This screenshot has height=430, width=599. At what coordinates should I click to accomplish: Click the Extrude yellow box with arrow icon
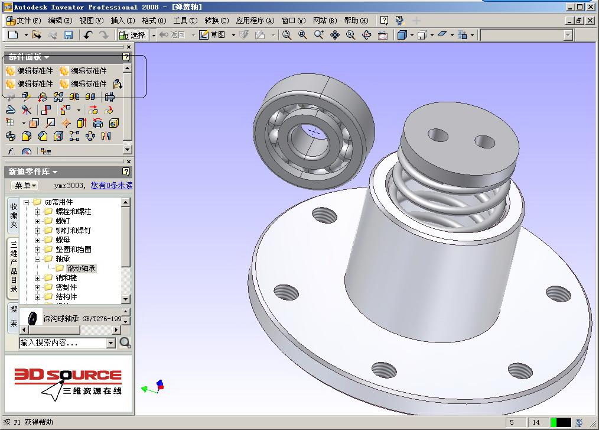tap(82, 123)
